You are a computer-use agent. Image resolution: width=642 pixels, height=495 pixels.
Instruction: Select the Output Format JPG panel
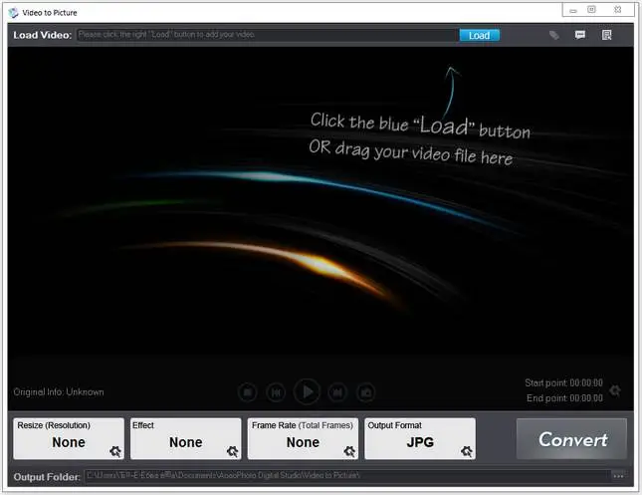click(x=420, y=438)
